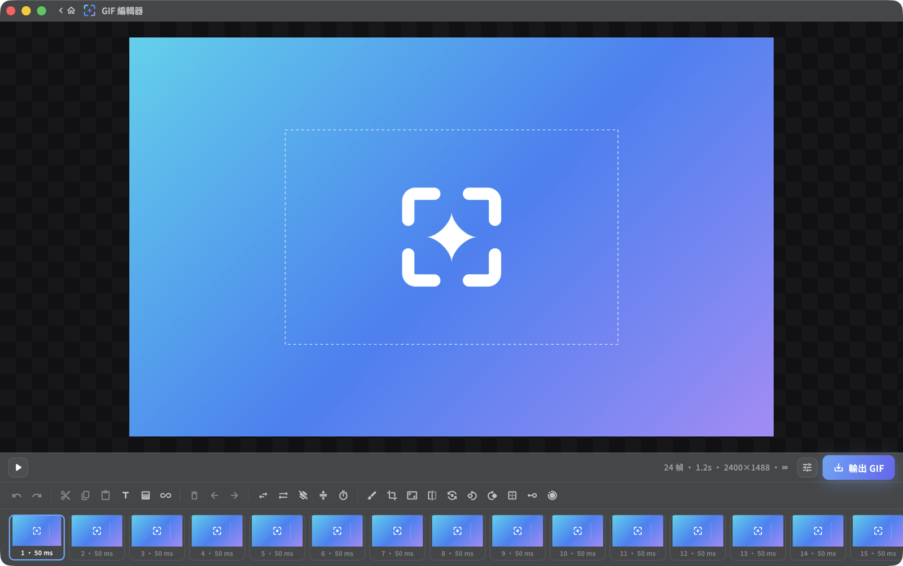Open the resize canvas tool
Image resolution: width=903 pixels, height=566 pixels.
[x=412, y=495]
